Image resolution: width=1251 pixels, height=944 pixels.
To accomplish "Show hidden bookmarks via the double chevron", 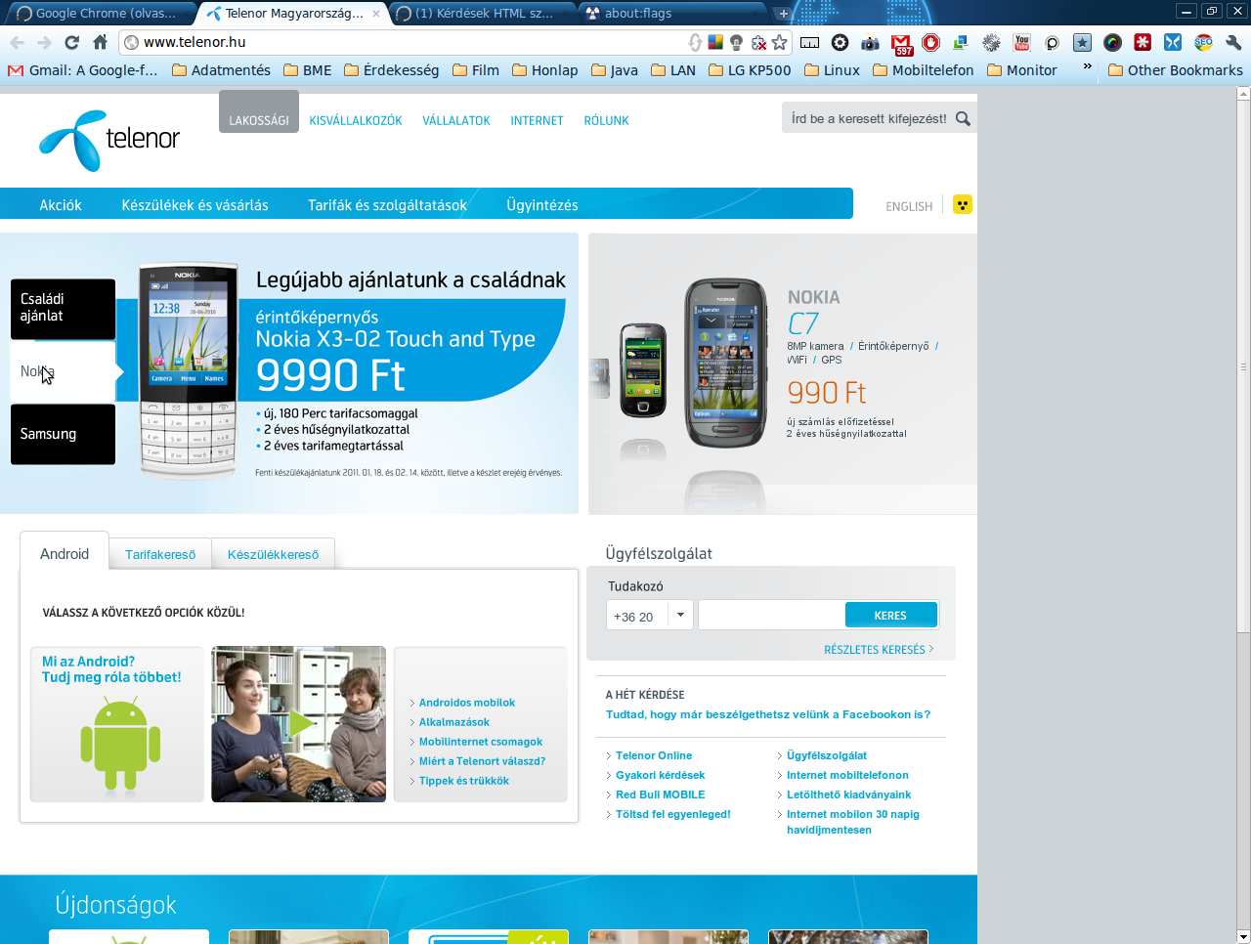I will [1087, 66].
